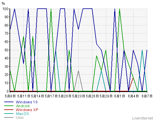Click the percent sign axis title
Screen dimensions: 155x121
pyautogui.click(x=3, y=4)
